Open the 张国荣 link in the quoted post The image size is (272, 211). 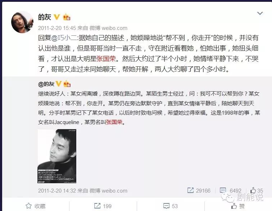click(x=114, y=122)
